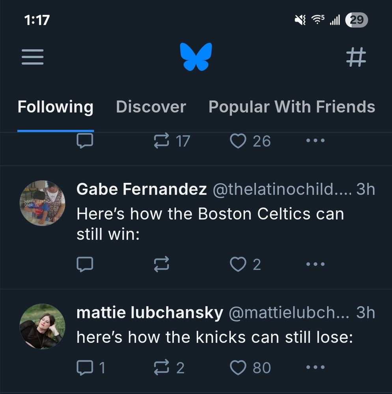Viewport: 392px width, 394px height.
Task: Repost mattie lubchansky's knicks post
Action: pos(161,368)
